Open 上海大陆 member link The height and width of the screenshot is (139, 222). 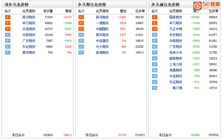[176, 64]
